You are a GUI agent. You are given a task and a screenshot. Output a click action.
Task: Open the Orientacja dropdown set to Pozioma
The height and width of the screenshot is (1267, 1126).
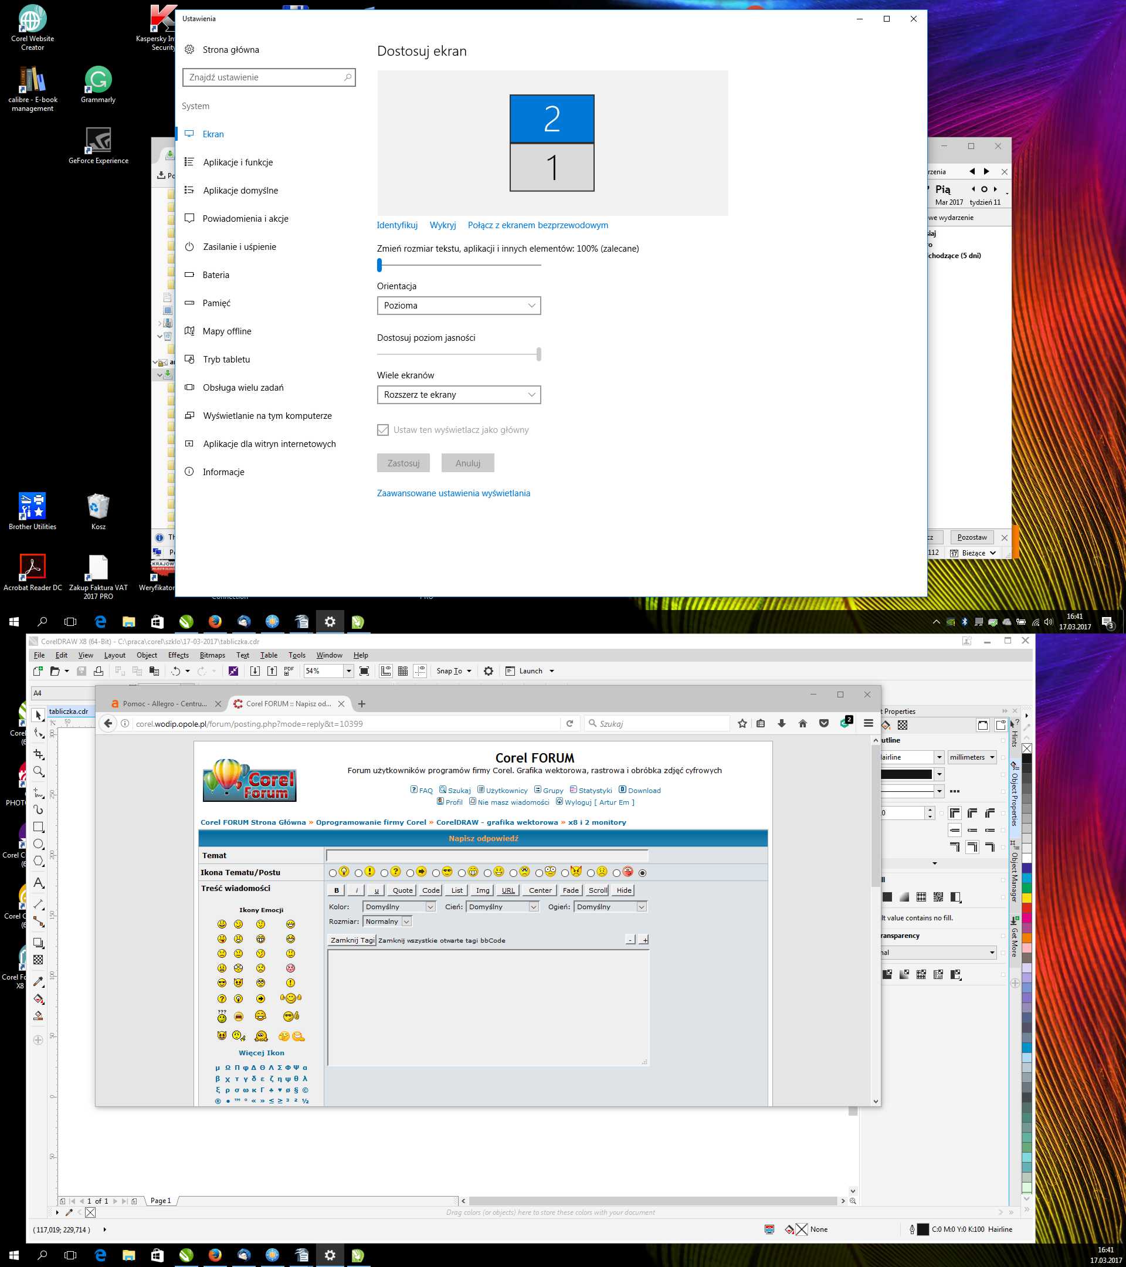(x=459, y=306)
